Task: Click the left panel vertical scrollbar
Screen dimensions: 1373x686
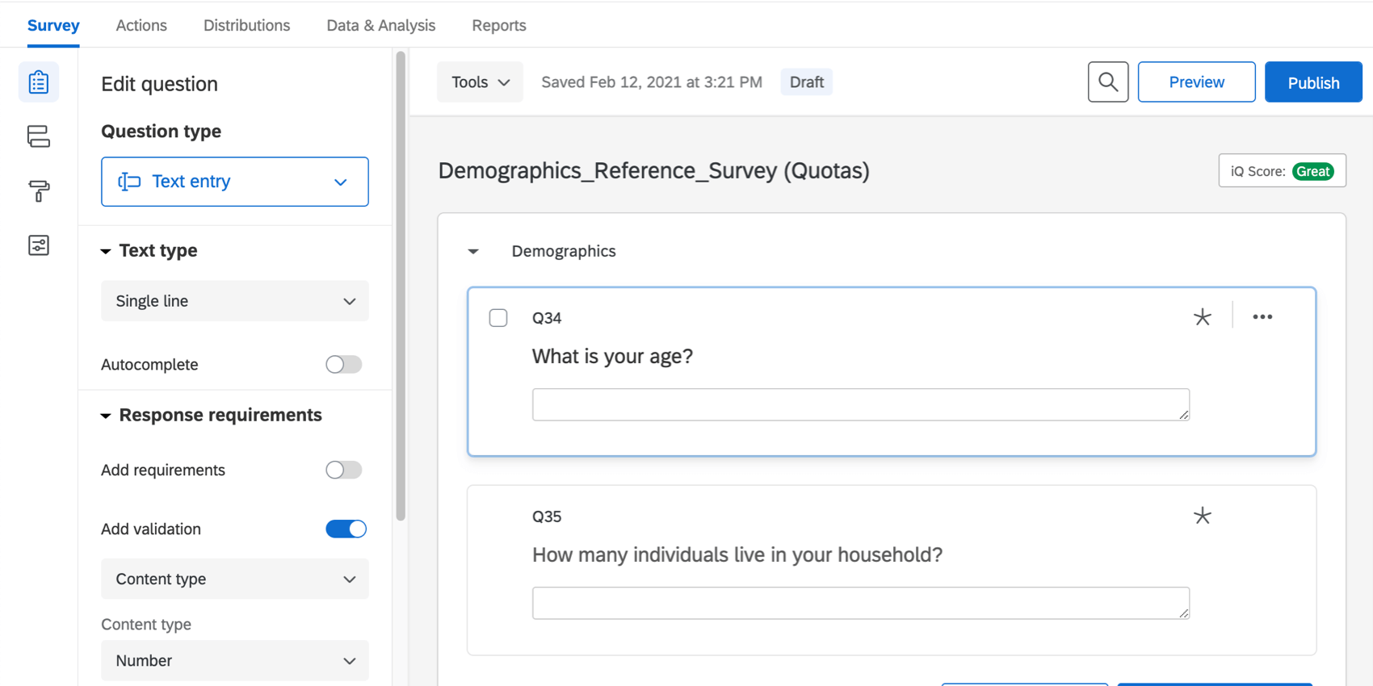Action: 401,287
